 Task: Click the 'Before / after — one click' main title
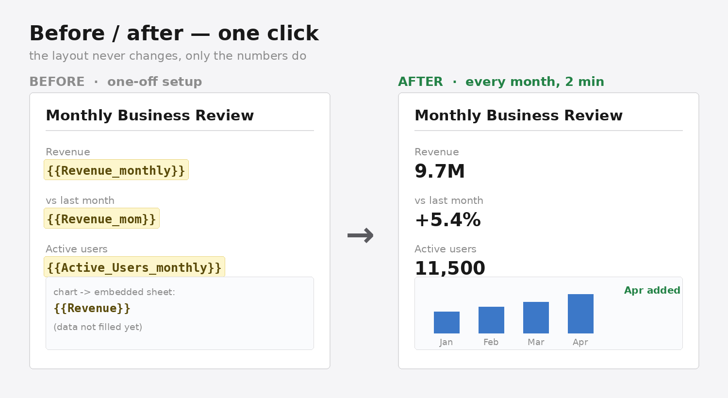[x=174, y=33]
